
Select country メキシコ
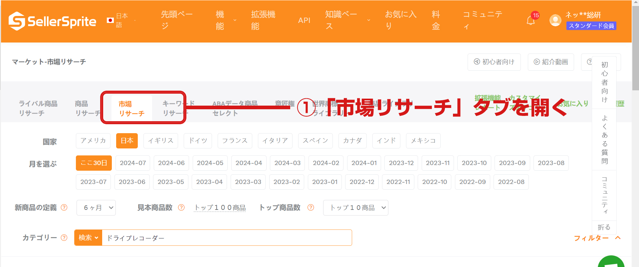[423, 140]
